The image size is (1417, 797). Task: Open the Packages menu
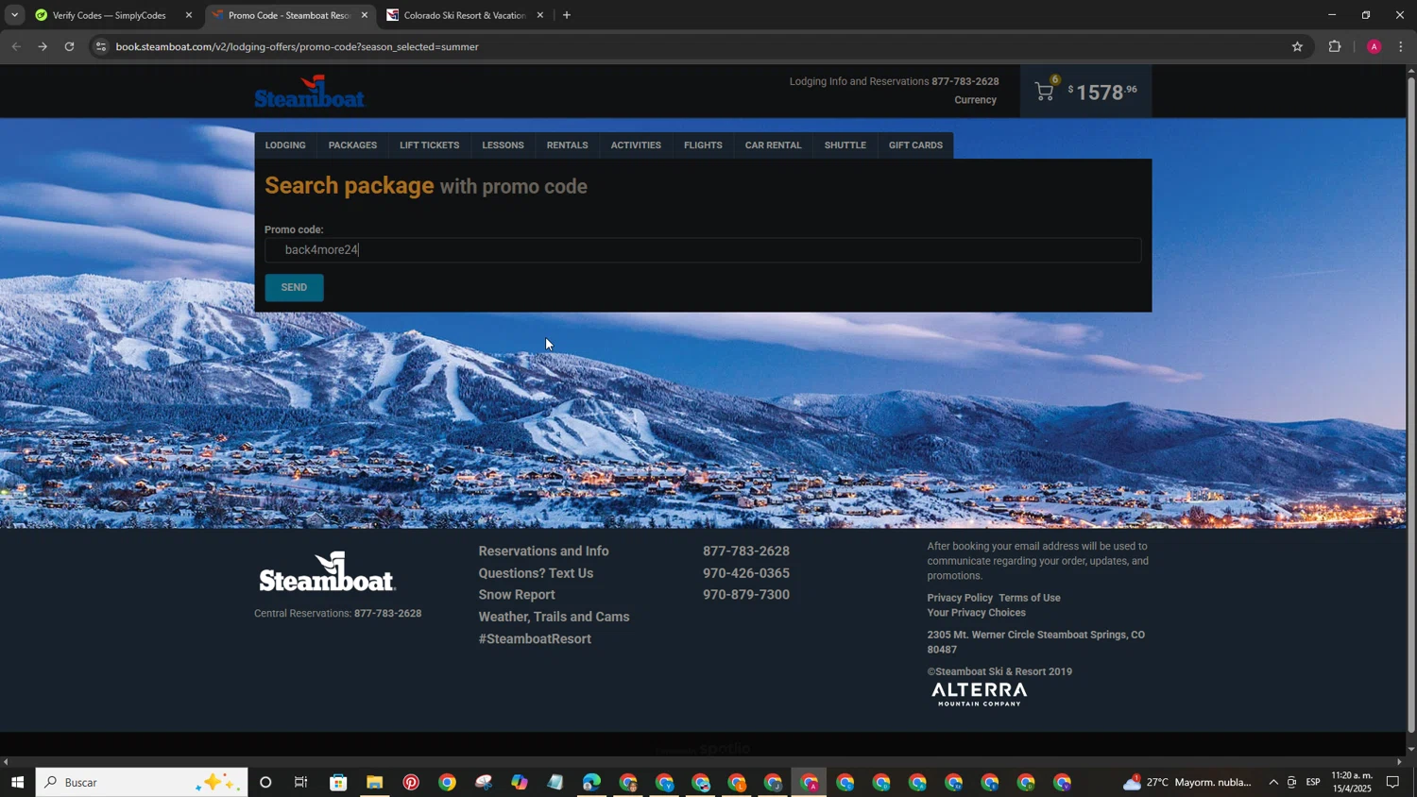point(352,145)
